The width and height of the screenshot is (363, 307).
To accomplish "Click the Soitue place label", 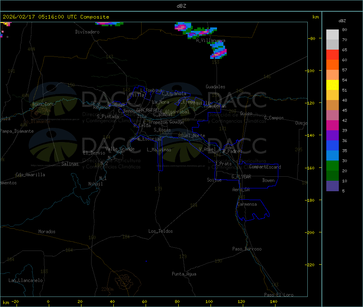I will coord(214,180).
